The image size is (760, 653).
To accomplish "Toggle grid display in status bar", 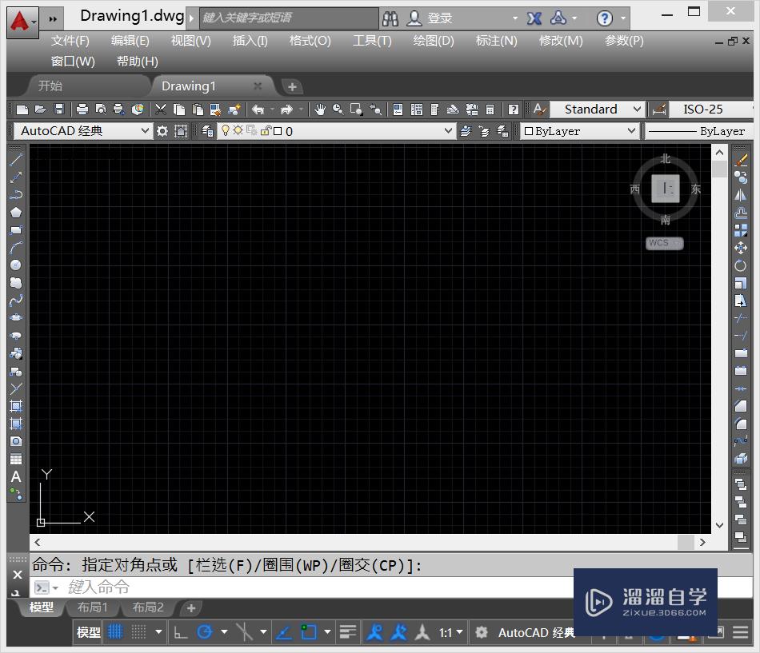I will tap(115, 632).
